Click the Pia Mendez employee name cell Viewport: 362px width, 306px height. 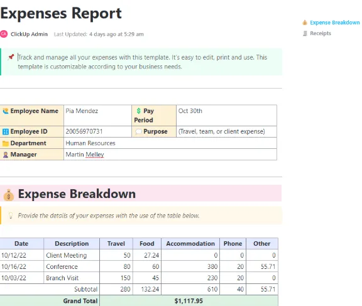point(97,116)
